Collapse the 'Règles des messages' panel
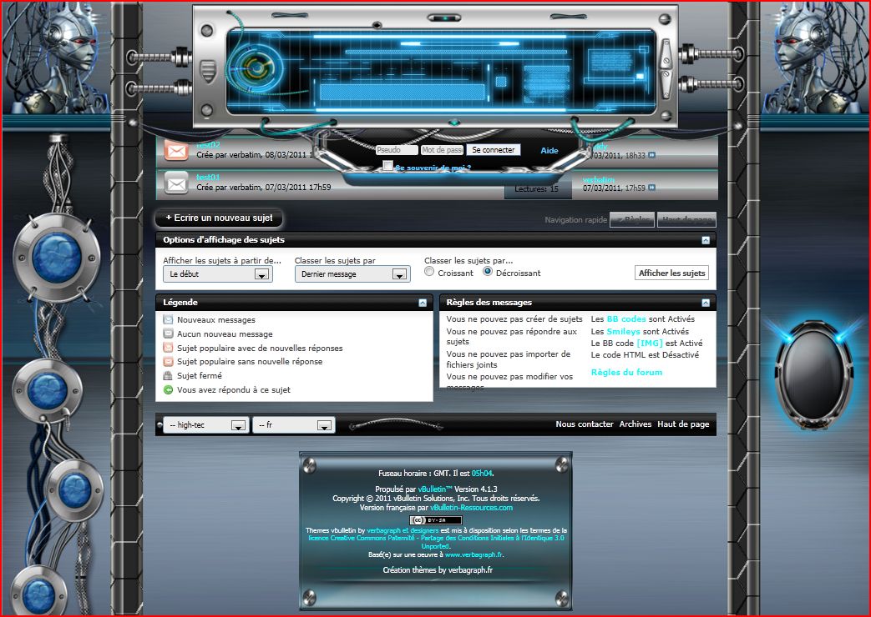This screenshot has height=617, width=871. pos(706,303)
